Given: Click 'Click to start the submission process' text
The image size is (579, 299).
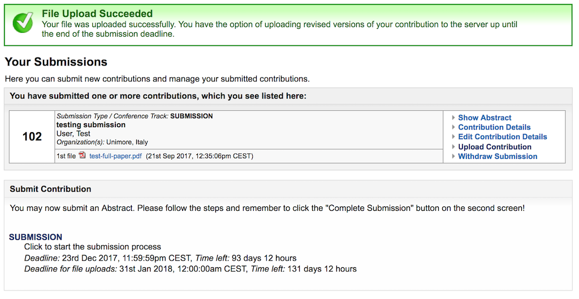Looking at the screenshot, I should click(x=93, y=246).
